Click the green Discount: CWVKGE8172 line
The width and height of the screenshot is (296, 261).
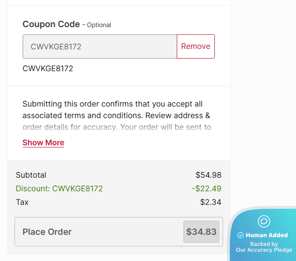click(59, 188)
